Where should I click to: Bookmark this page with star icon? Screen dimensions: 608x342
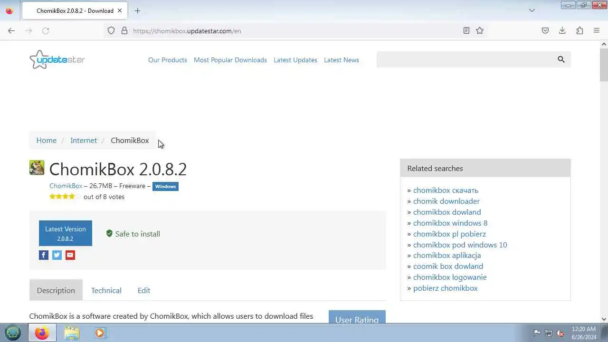[480, 30]
